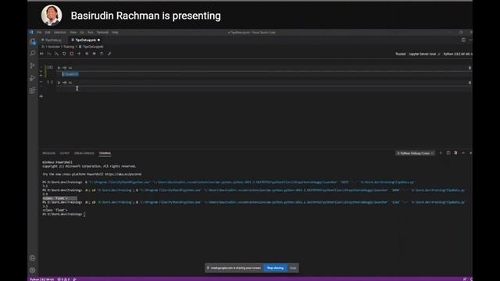Click the plus icon in notebook toolbar

pos(79,54)
